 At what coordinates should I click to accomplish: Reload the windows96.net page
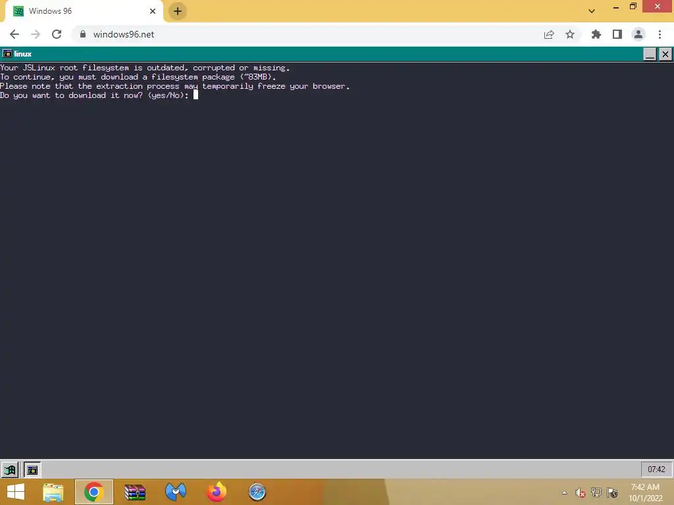point(57,34)
